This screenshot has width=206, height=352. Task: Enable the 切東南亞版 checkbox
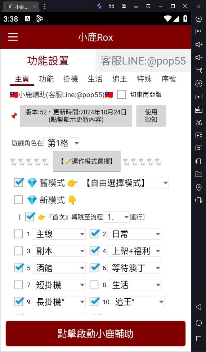(x=122, y=94)
